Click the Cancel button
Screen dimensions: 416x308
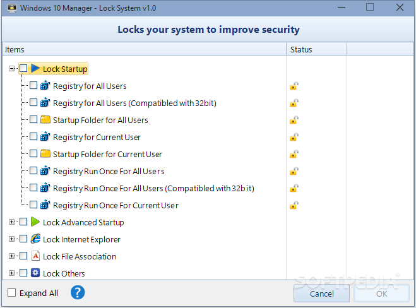321,293
